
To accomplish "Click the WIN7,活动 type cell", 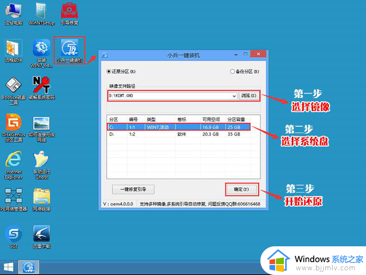I will [158, 127].
